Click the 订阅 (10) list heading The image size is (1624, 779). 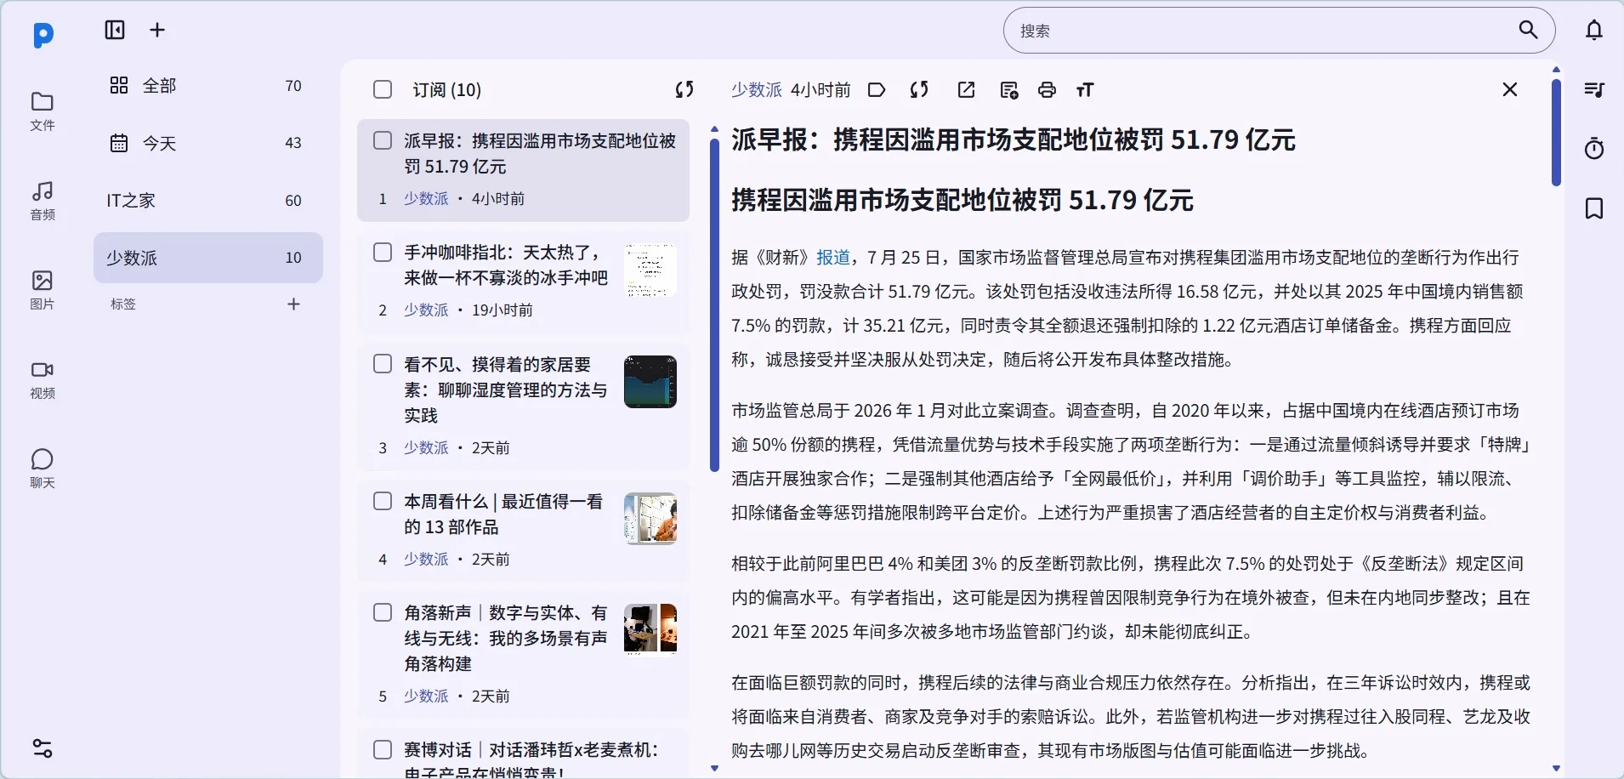(447, 89)
